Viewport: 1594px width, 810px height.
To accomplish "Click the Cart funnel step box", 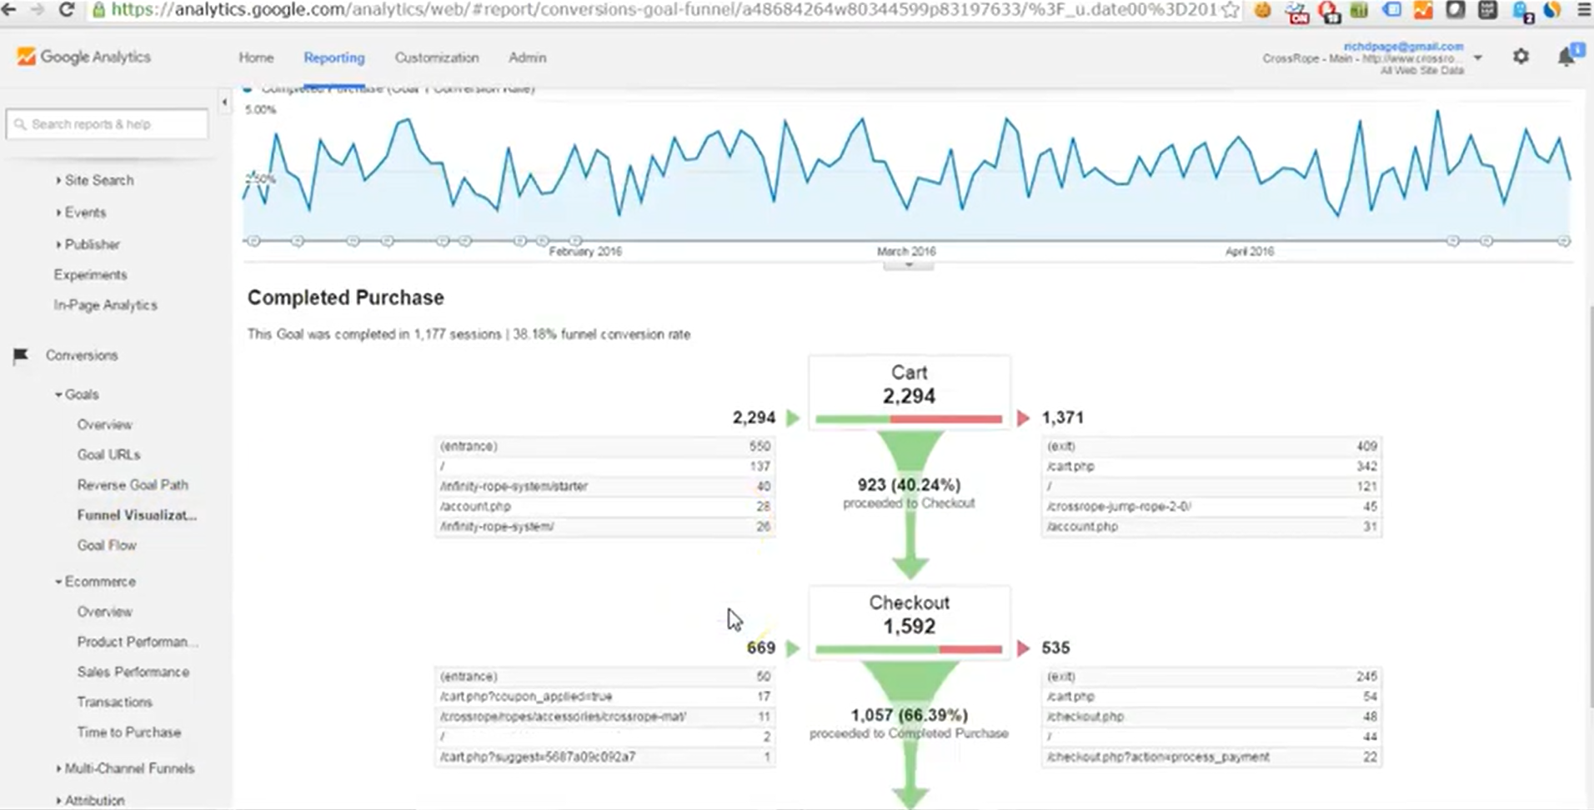I will click(909, 392).
